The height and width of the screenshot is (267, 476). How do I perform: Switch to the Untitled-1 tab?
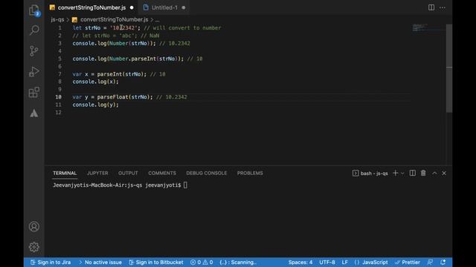click(164, 7)
